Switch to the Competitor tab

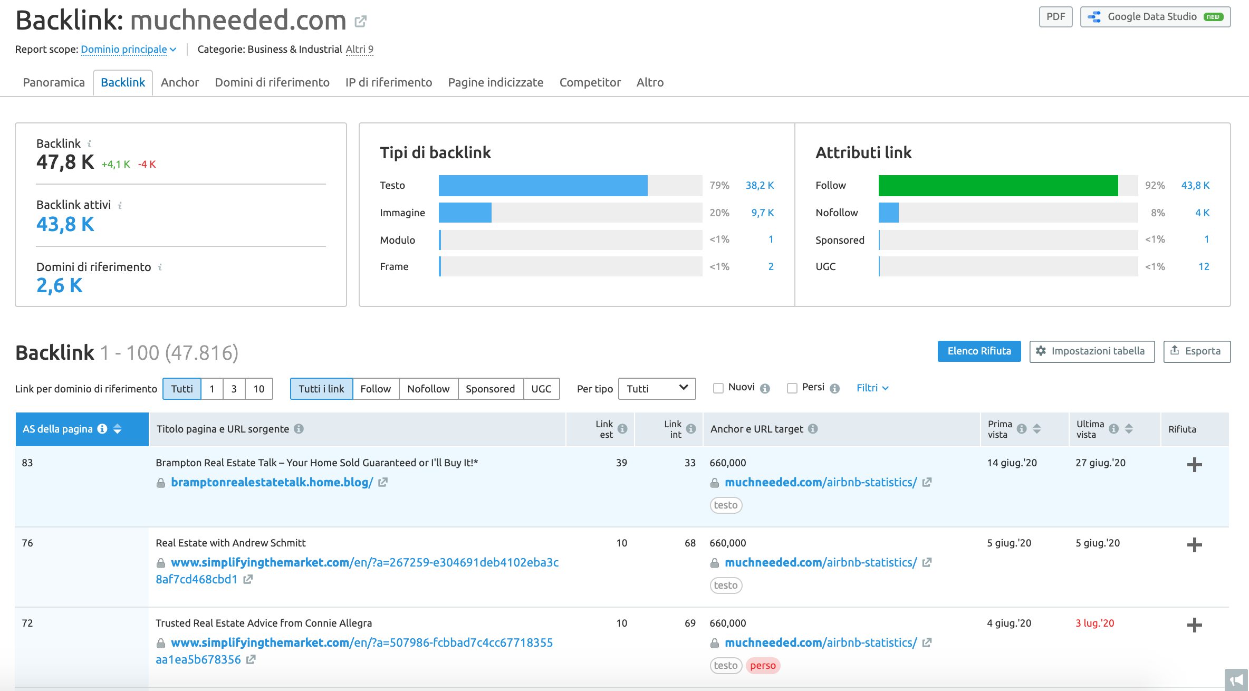pos(590,82)
